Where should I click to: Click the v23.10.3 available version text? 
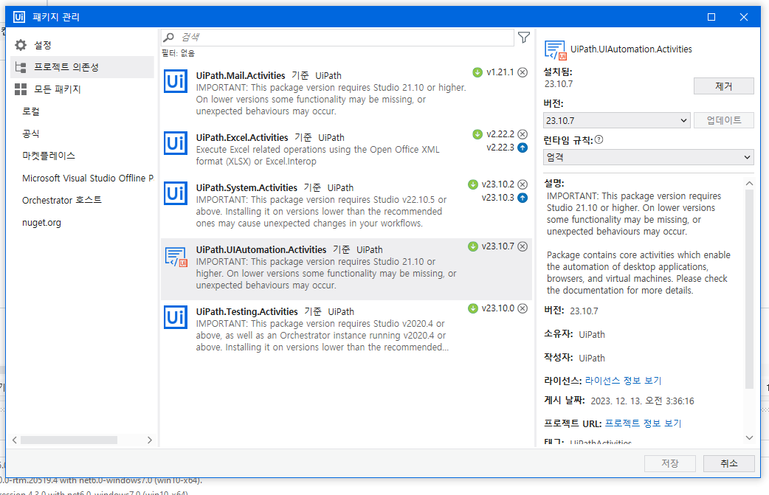click(x=498, y=198)
